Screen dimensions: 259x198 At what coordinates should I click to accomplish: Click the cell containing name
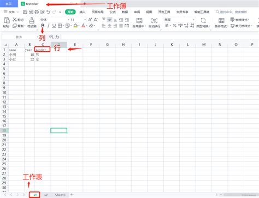[x=16, y=50]
